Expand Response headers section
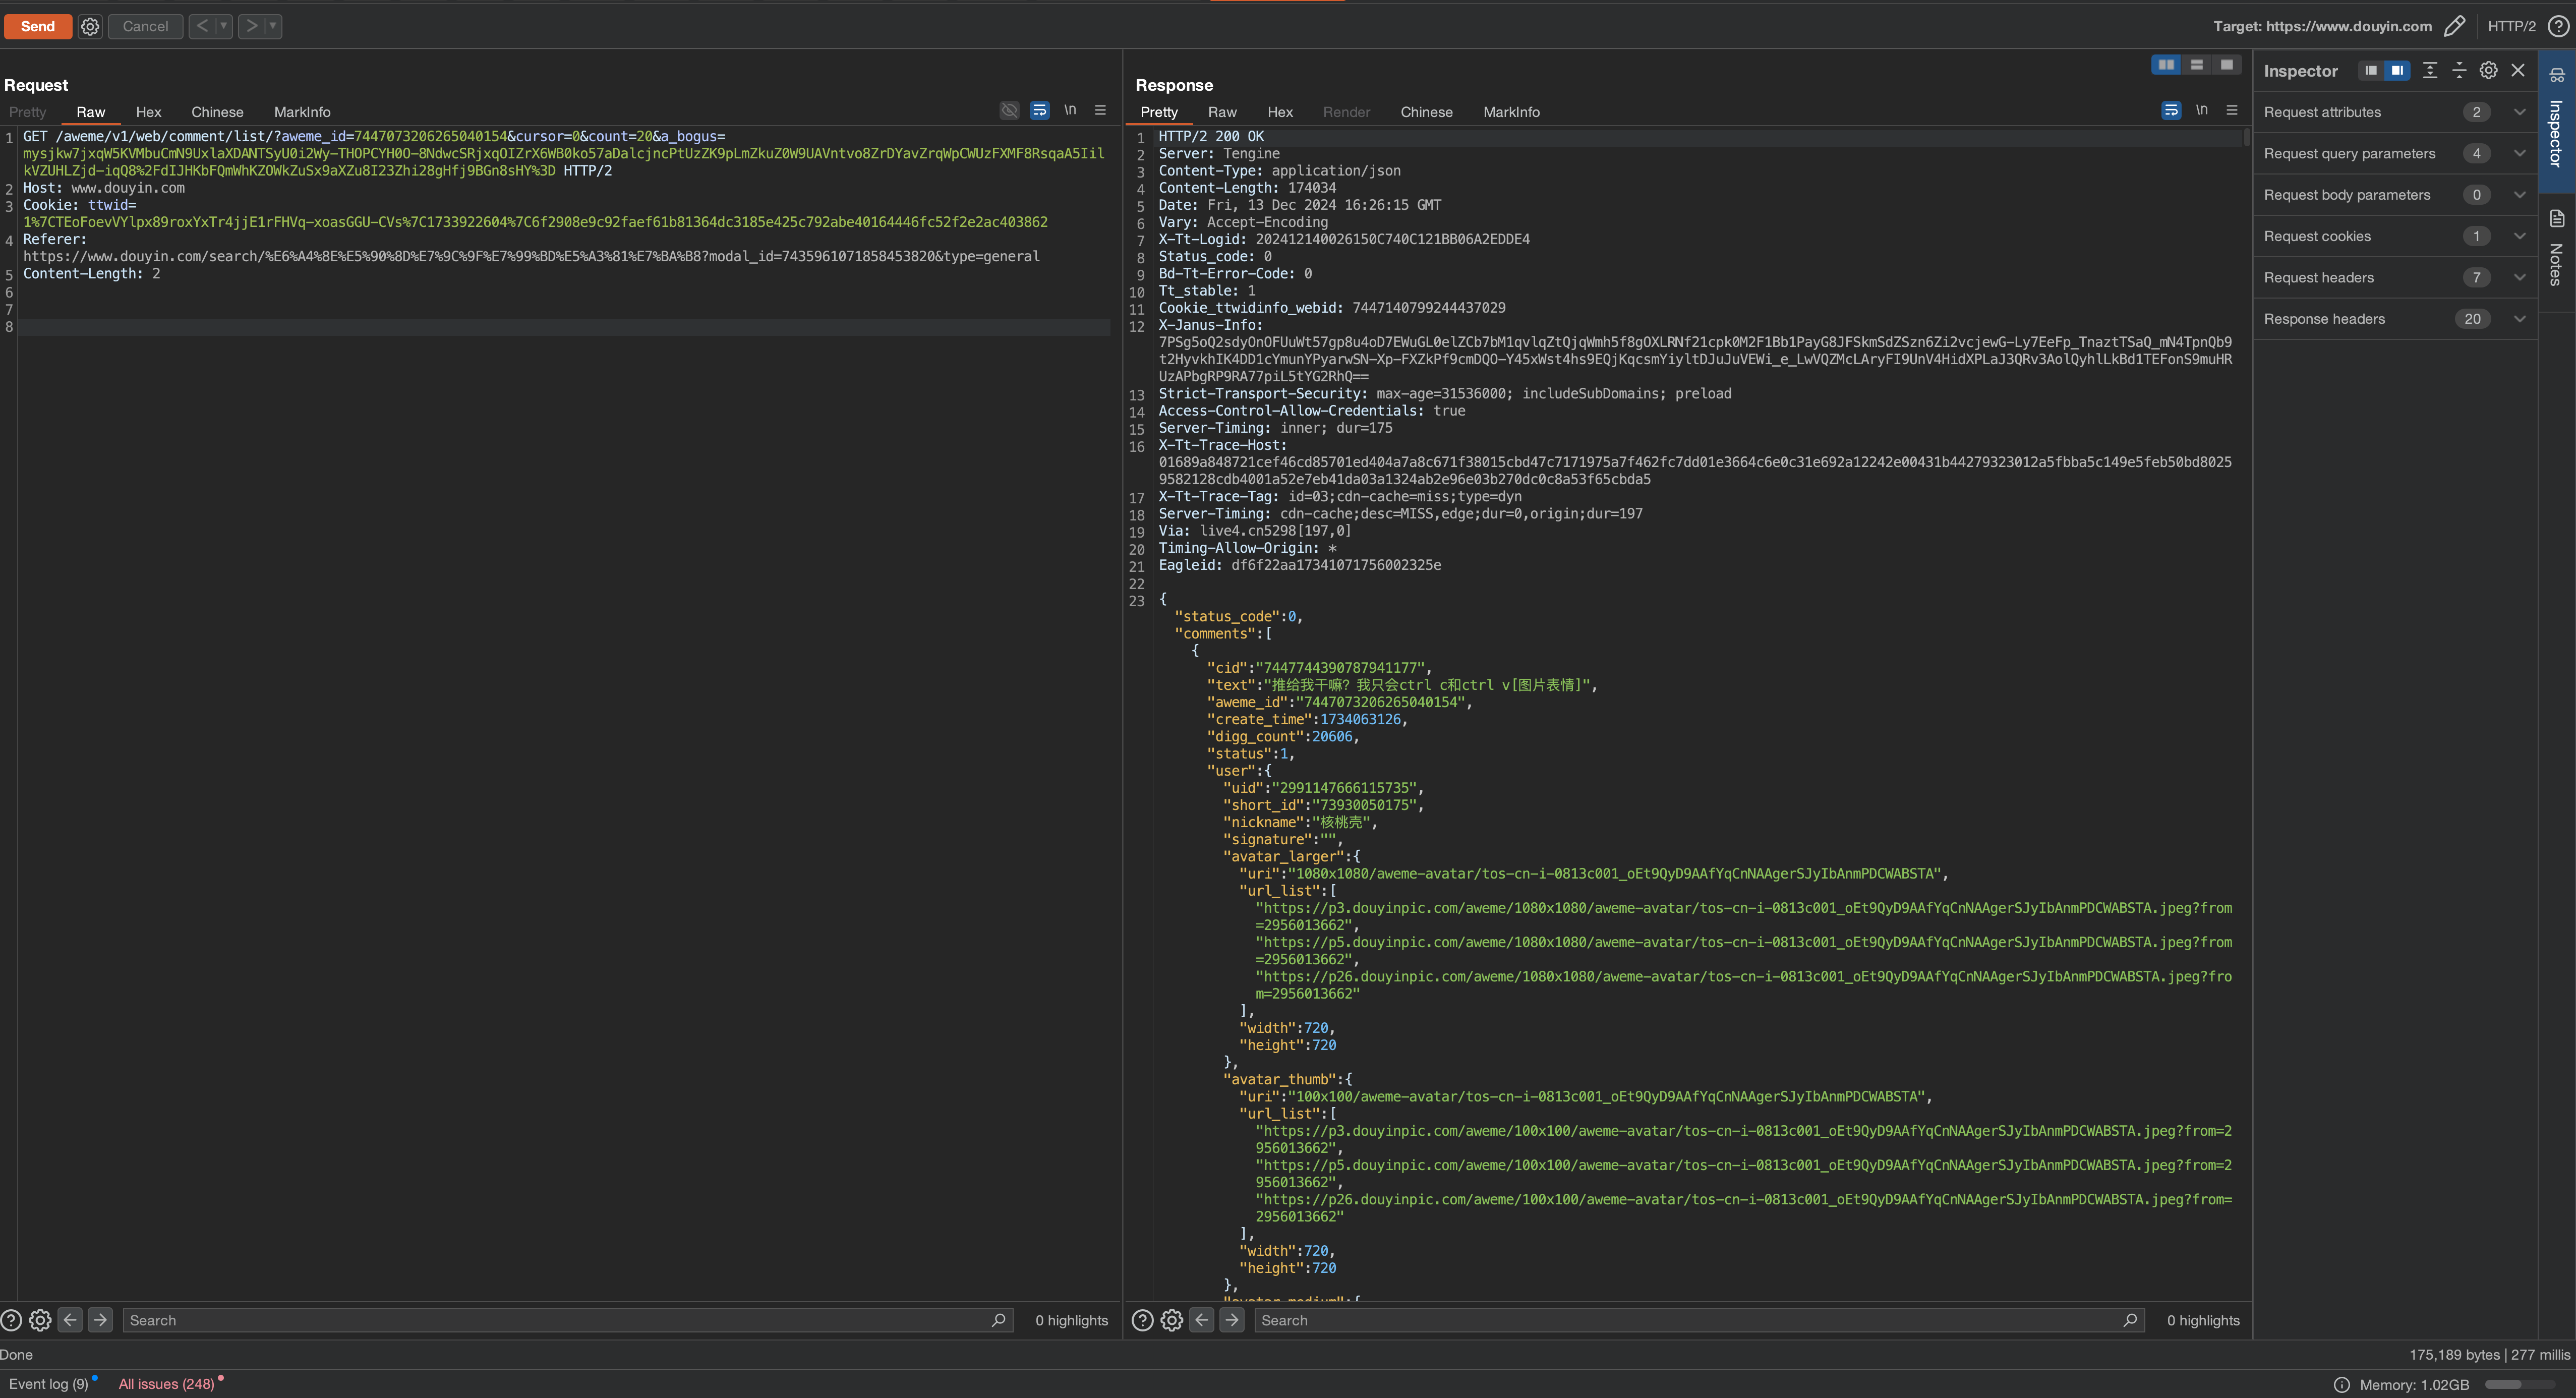 click(x=2395, y=319)
